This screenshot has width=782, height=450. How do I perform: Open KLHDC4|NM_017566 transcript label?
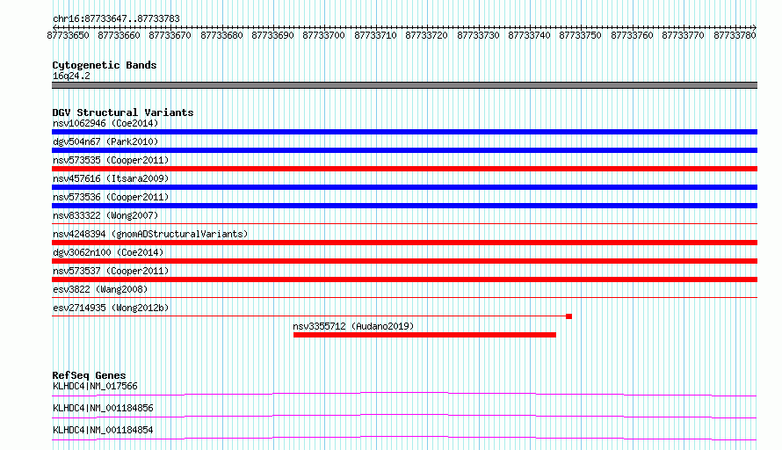click(x=95, y=386)
